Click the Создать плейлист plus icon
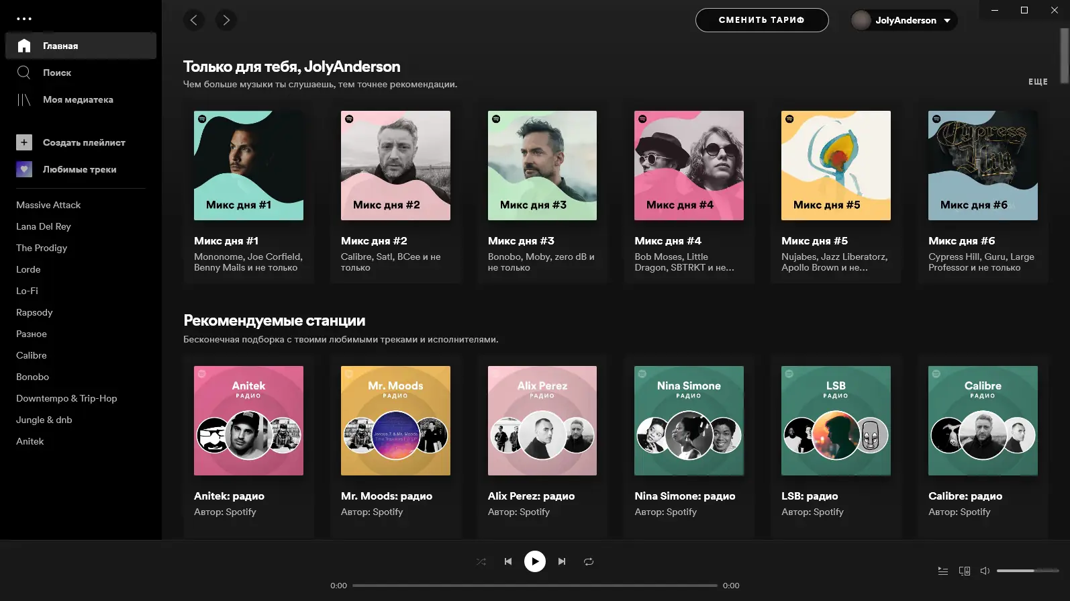 point(24,142)
